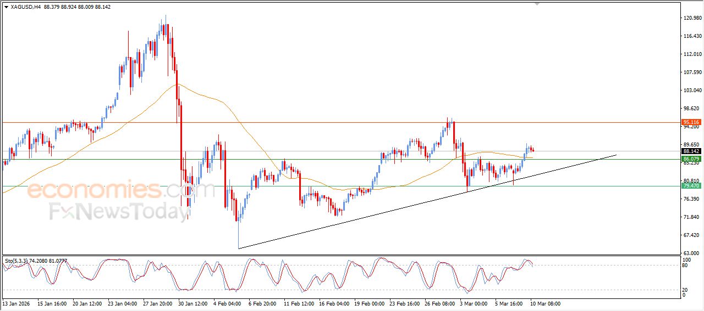Click the 120.980 price axis label

[692, 18]
